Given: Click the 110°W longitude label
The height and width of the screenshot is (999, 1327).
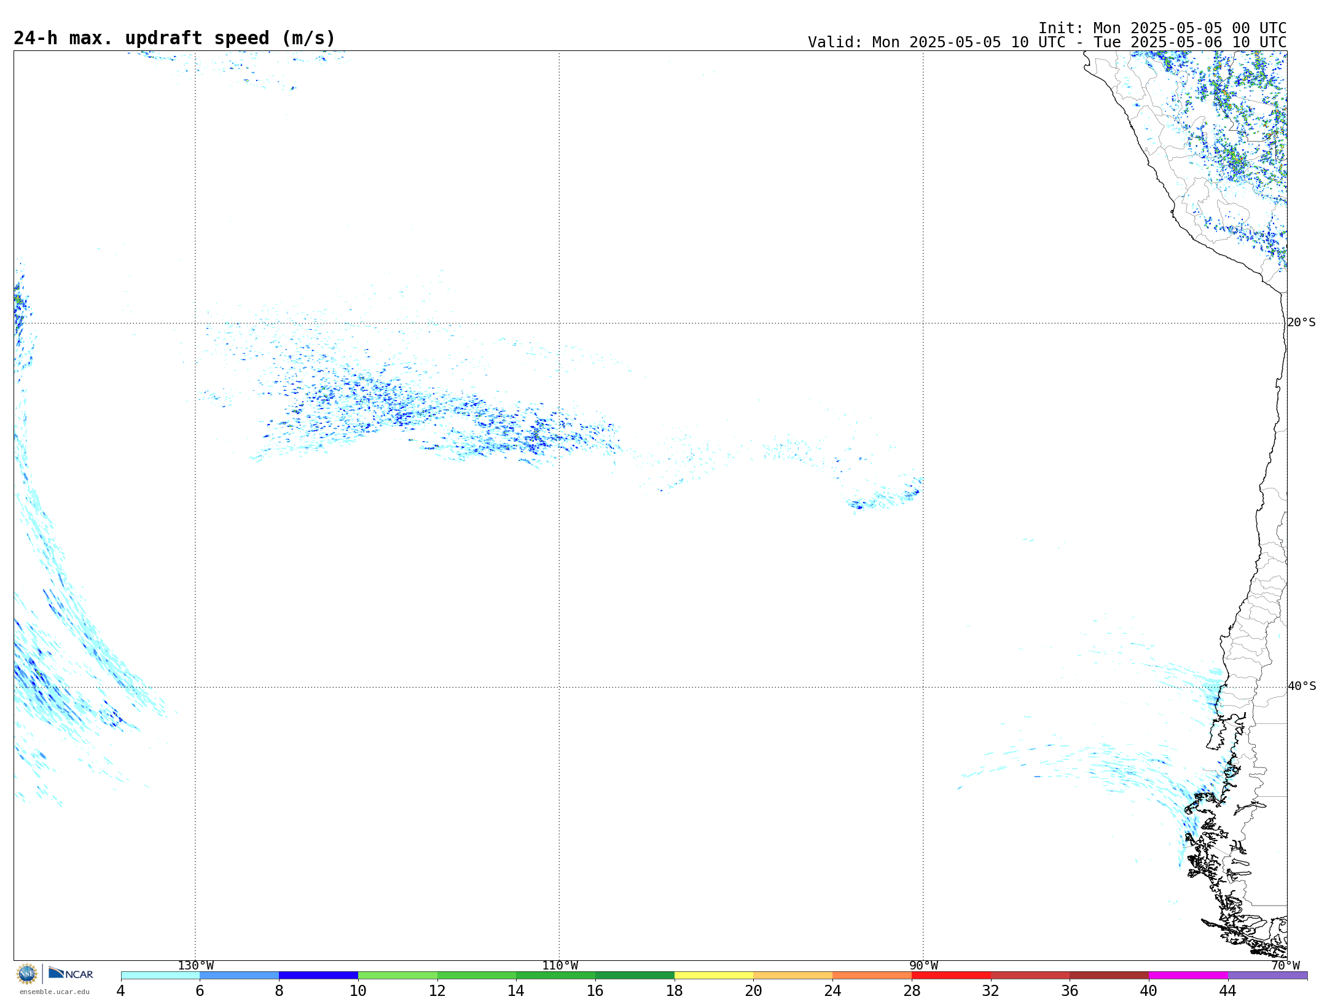Looking at the screenshot, I should [560, 965].
